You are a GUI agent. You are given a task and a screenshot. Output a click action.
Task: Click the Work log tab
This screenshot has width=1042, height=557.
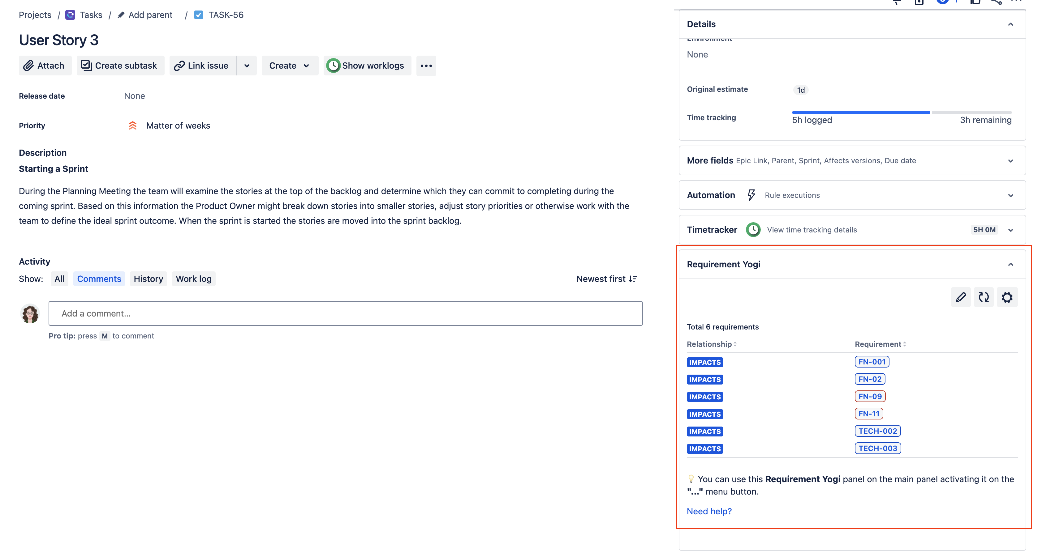click(193, 278)
